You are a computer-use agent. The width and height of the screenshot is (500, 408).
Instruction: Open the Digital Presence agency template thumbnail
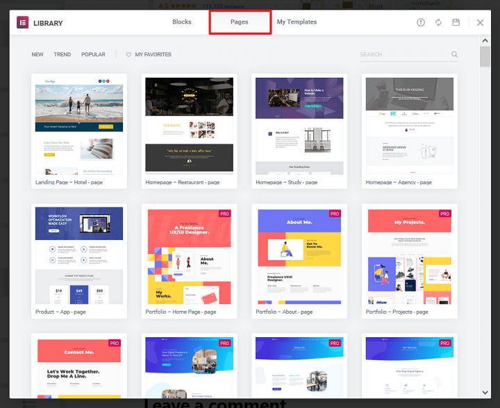189,367
